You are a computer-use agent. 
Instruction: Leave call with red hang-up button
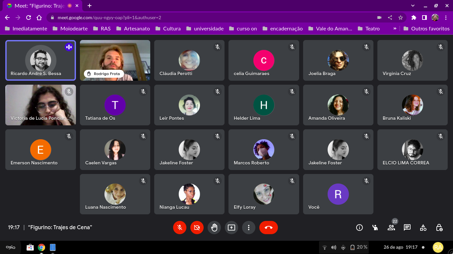point(268,228)
